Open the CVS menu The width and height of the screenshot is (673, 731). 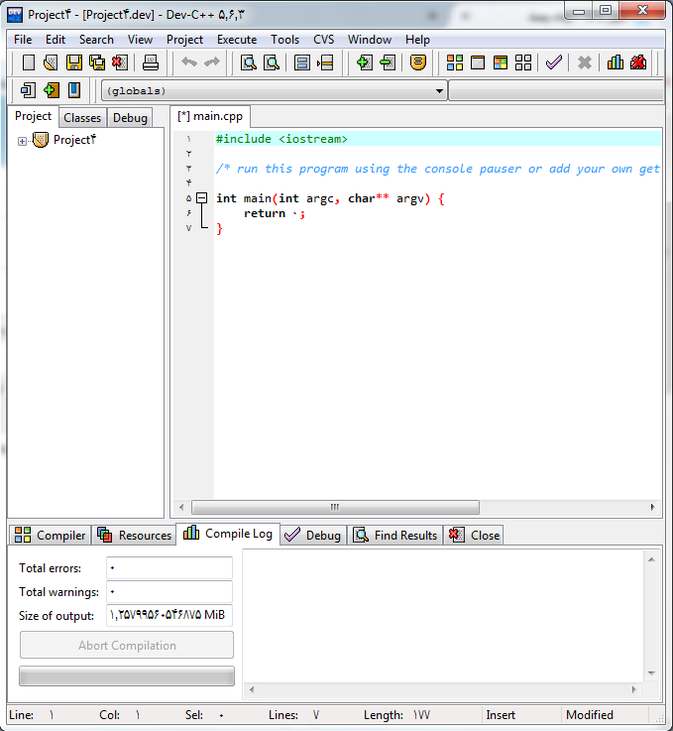tap(324, 40)
